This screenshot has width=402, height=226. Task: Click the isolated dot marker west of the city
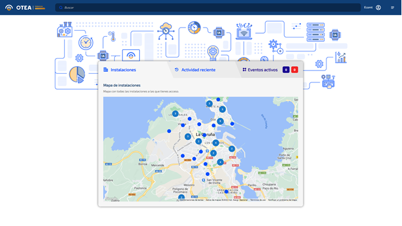(x=169, y=131)
